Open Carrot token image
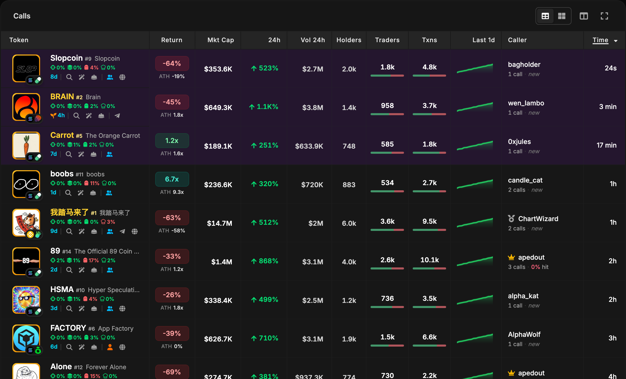 [x=26, y=146]
